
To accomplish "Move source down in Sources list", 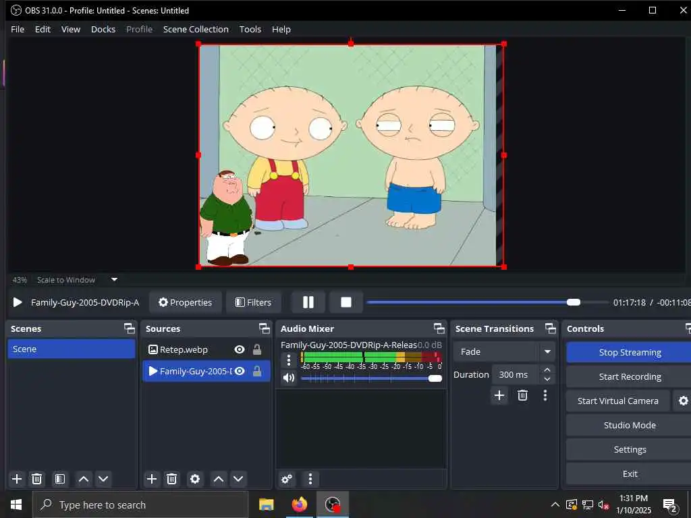I will point(238,479).
